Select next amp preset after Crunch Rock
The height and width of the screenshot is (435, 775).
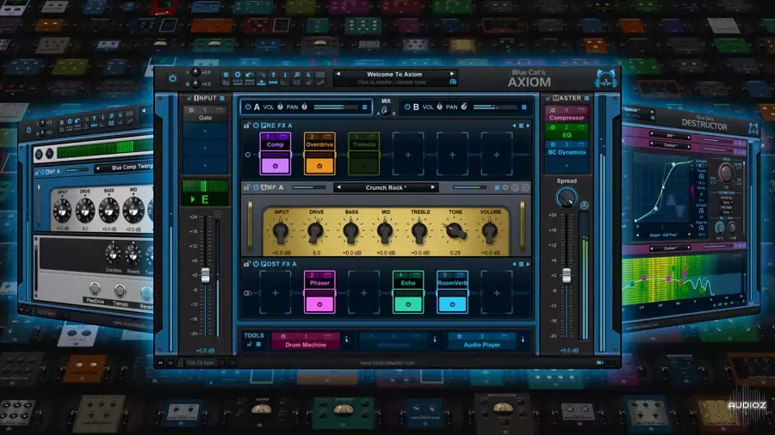point(433,187)
